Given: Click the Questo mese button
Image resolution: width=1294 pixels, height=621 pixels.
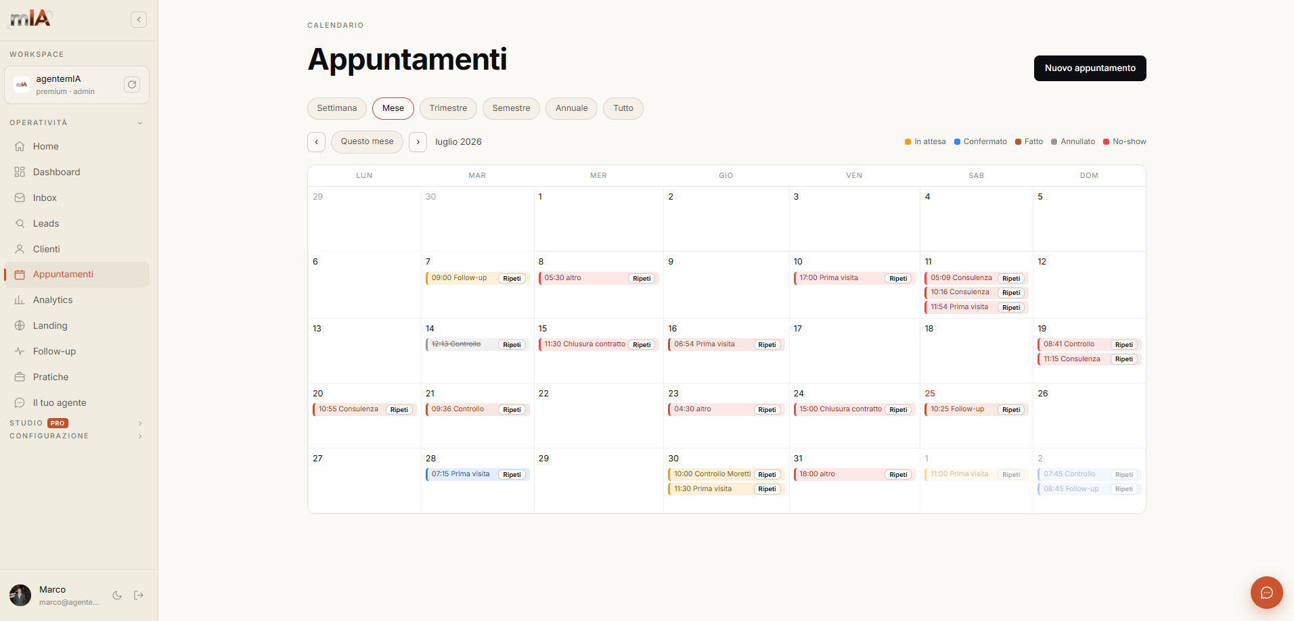Looking at the screenshot, I should pos(367,142).
